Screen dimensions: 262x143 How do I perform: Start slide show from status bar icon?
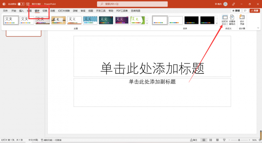point(224,140)
